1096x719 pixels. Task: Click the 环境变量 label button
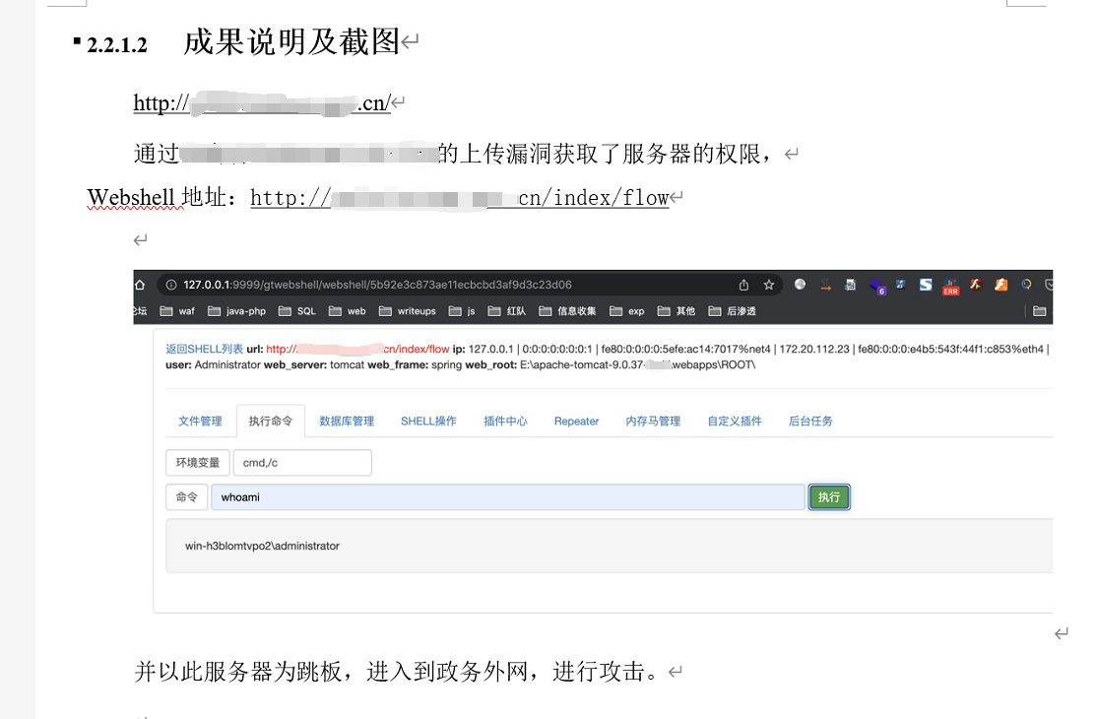tap(198, 462)
